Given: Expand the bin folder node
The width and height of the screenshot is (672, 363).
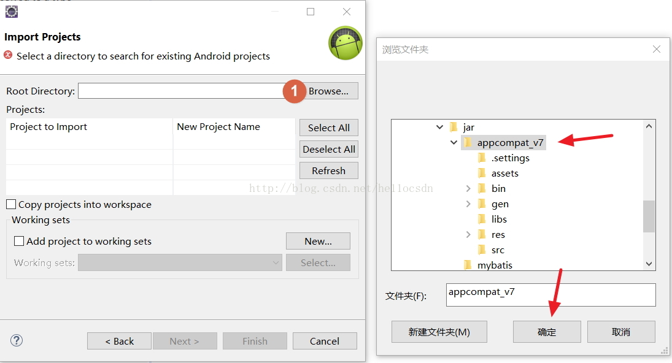Looking at the screenshot, I should [x=468, y=188].
